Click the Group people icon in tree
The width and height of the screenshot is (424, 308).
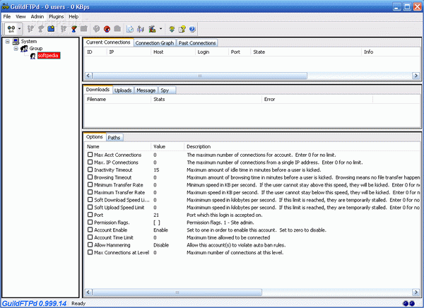(24, 49)
